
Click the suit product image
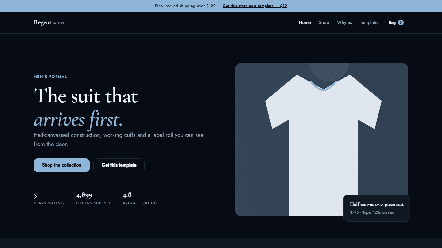click(x=322, y=140)
